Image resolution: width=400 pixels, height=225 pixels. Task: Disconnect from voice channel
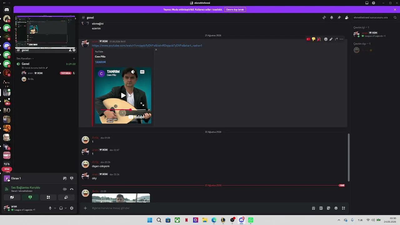point(72,189)
